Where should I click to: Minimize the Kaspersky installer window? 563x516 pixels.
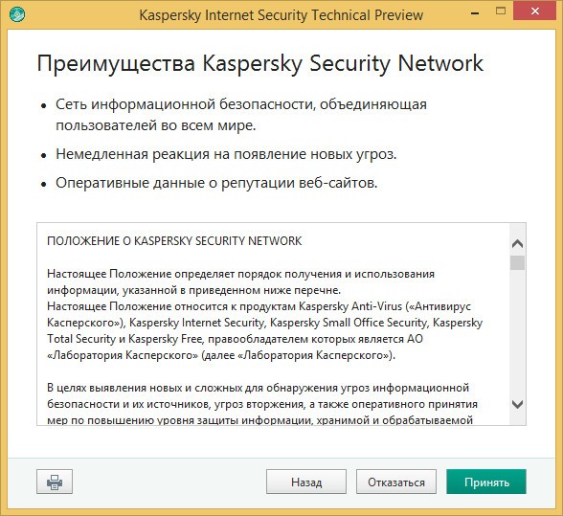pos(475,13)
